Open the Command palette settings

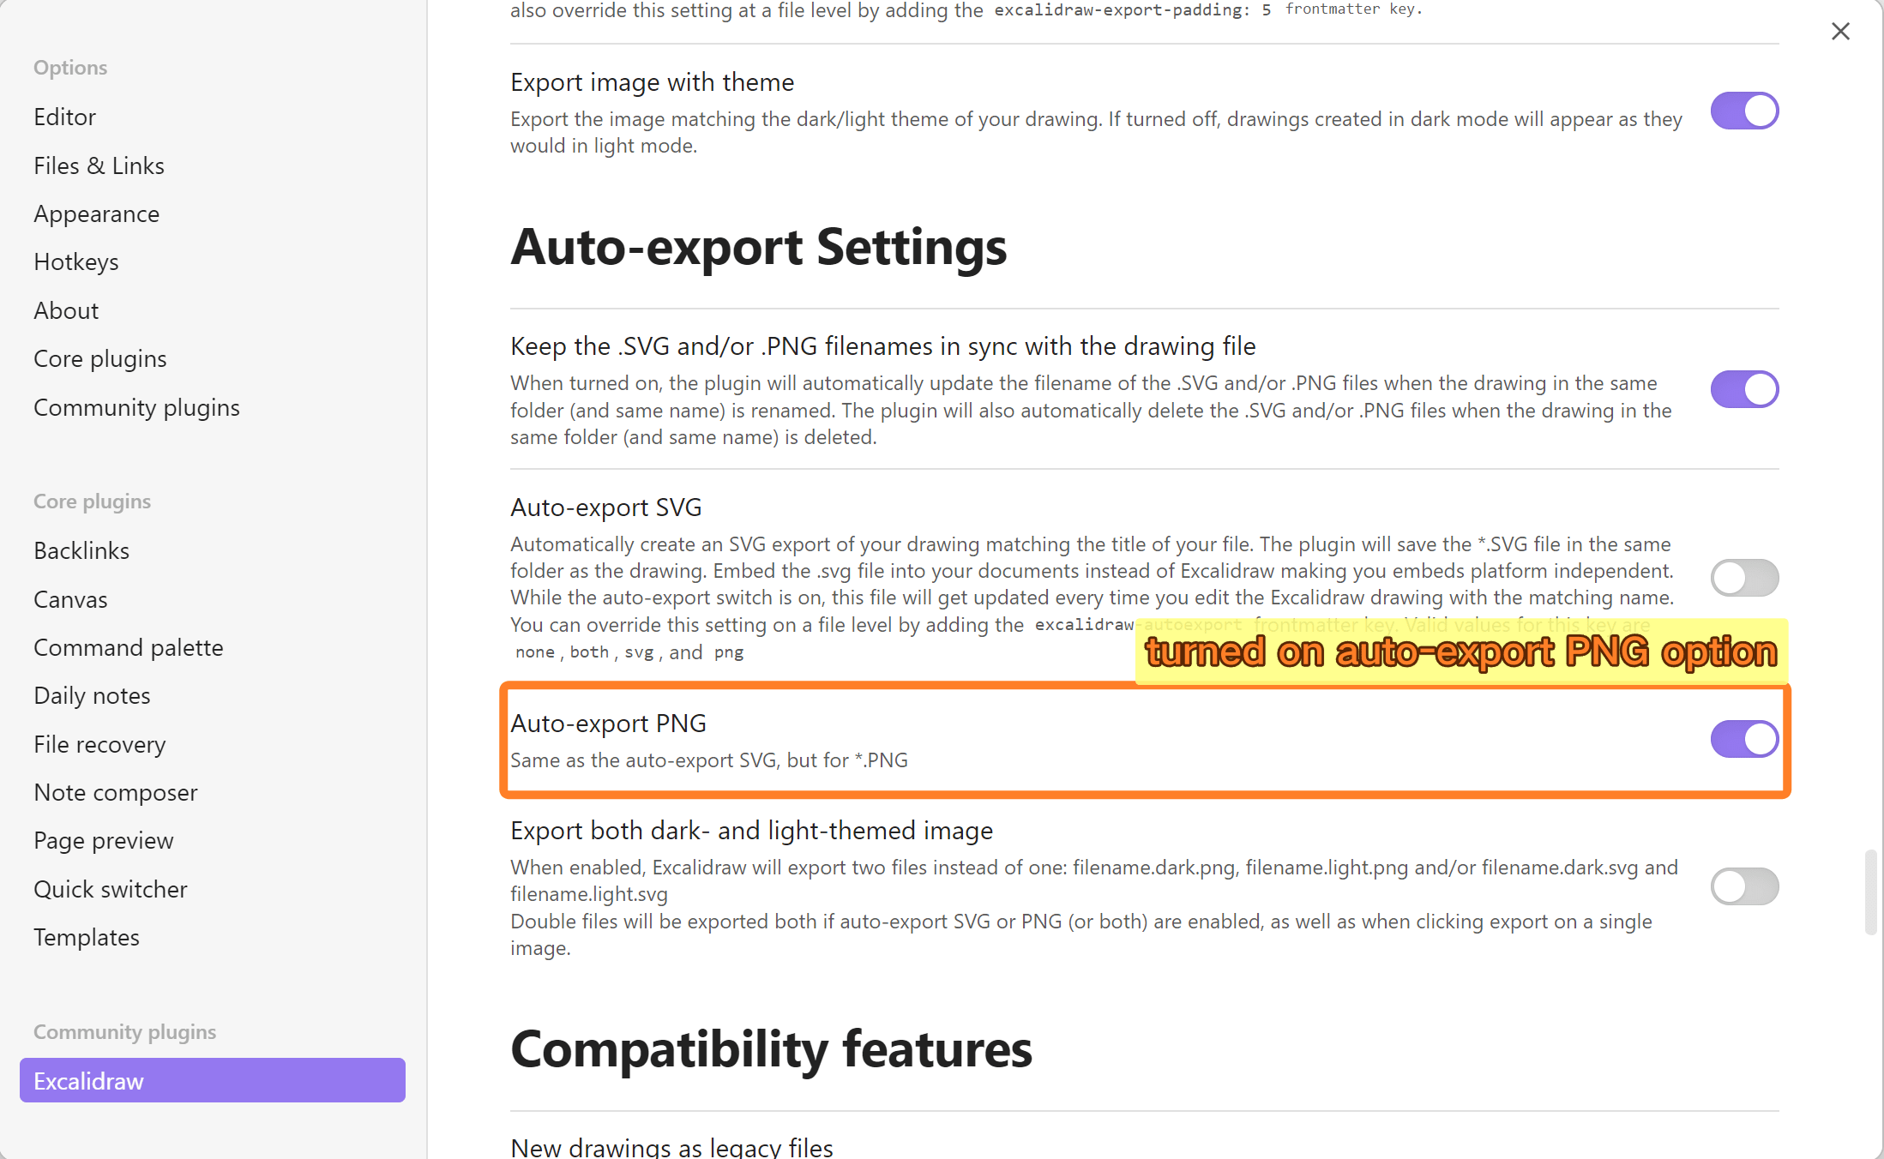tap(128, 647)
